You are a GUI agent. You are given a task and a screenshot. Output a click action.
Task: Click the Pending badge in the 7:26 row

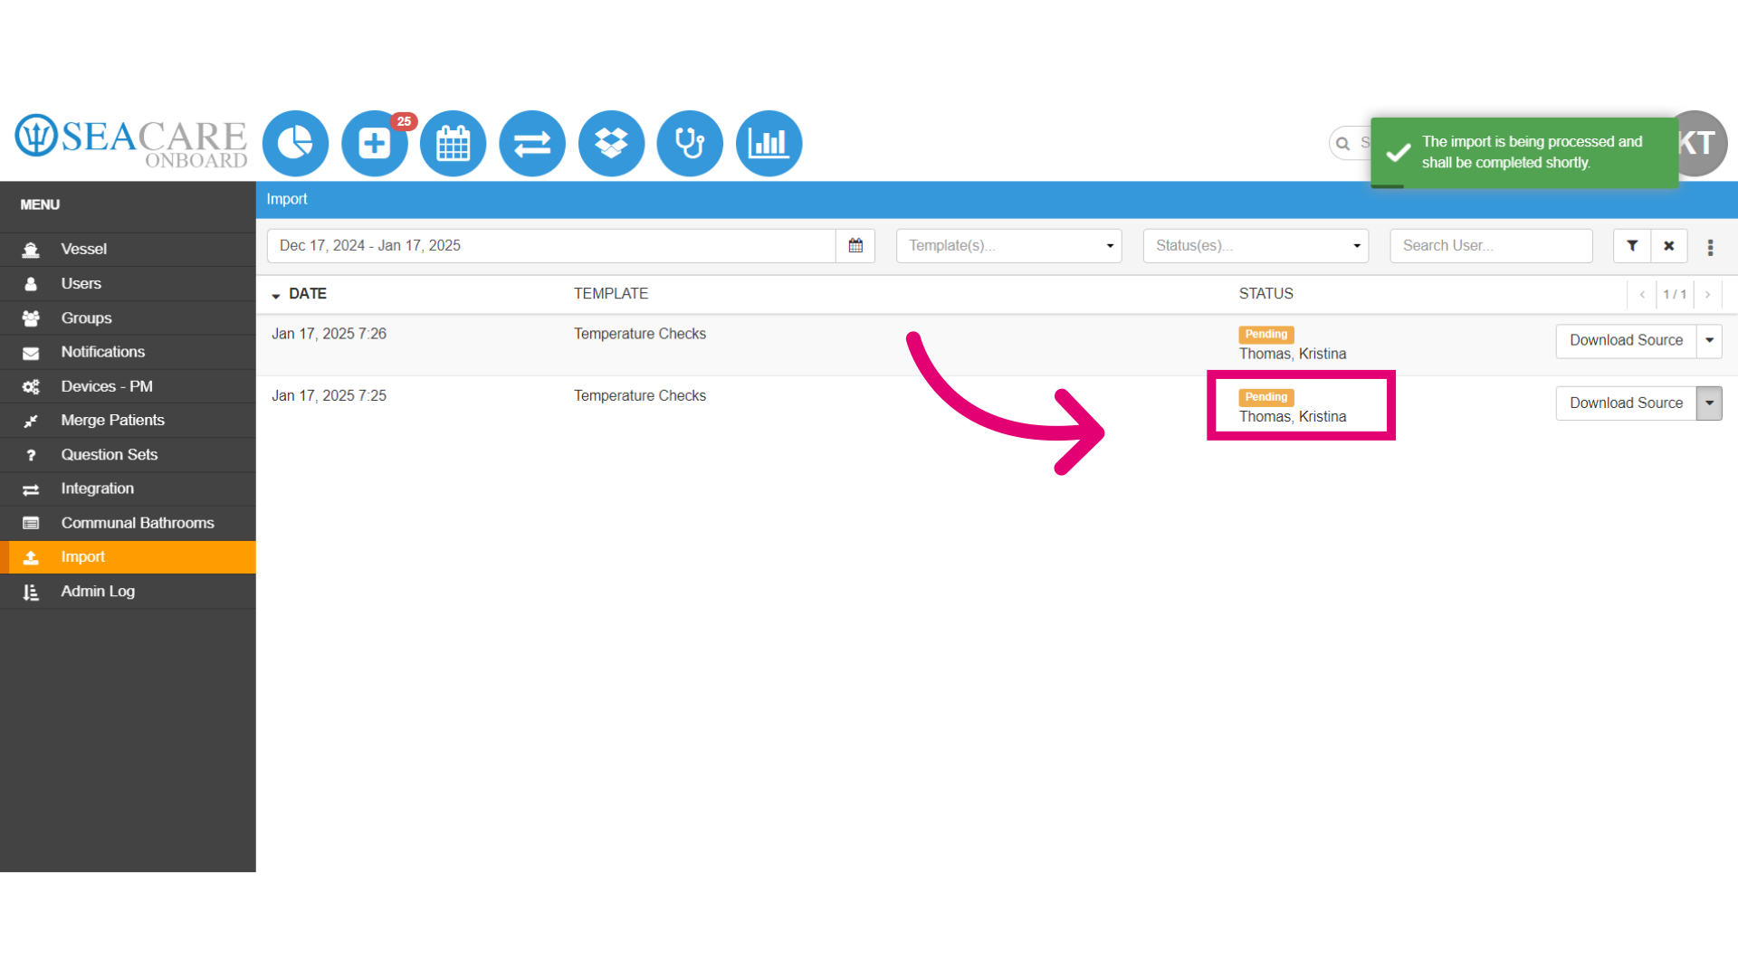[1265, 334]
